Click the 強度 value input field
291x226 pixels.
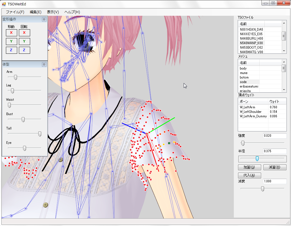click(x=274, y=136)
